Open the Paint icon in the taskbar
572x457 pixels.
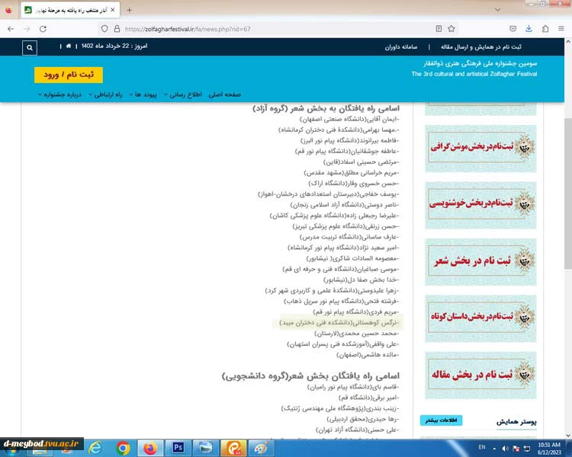point(261,448)
